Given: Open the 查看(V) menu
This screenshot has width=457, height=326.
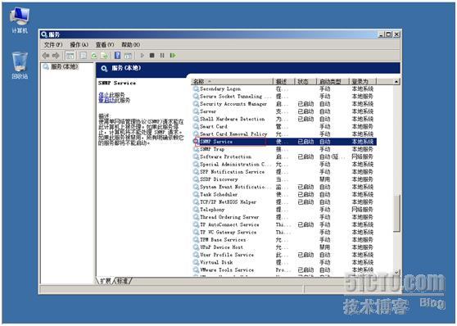Looking at the screenshot, I should [x=105, y=44].
